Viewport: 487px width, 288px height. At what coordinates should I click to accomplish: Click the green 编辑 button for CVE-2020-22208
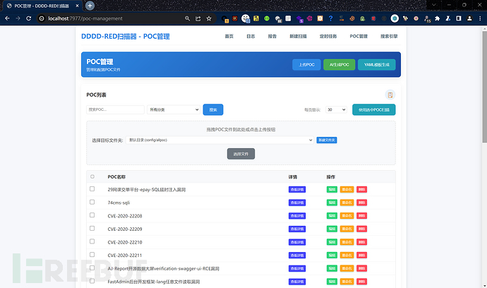332,216
